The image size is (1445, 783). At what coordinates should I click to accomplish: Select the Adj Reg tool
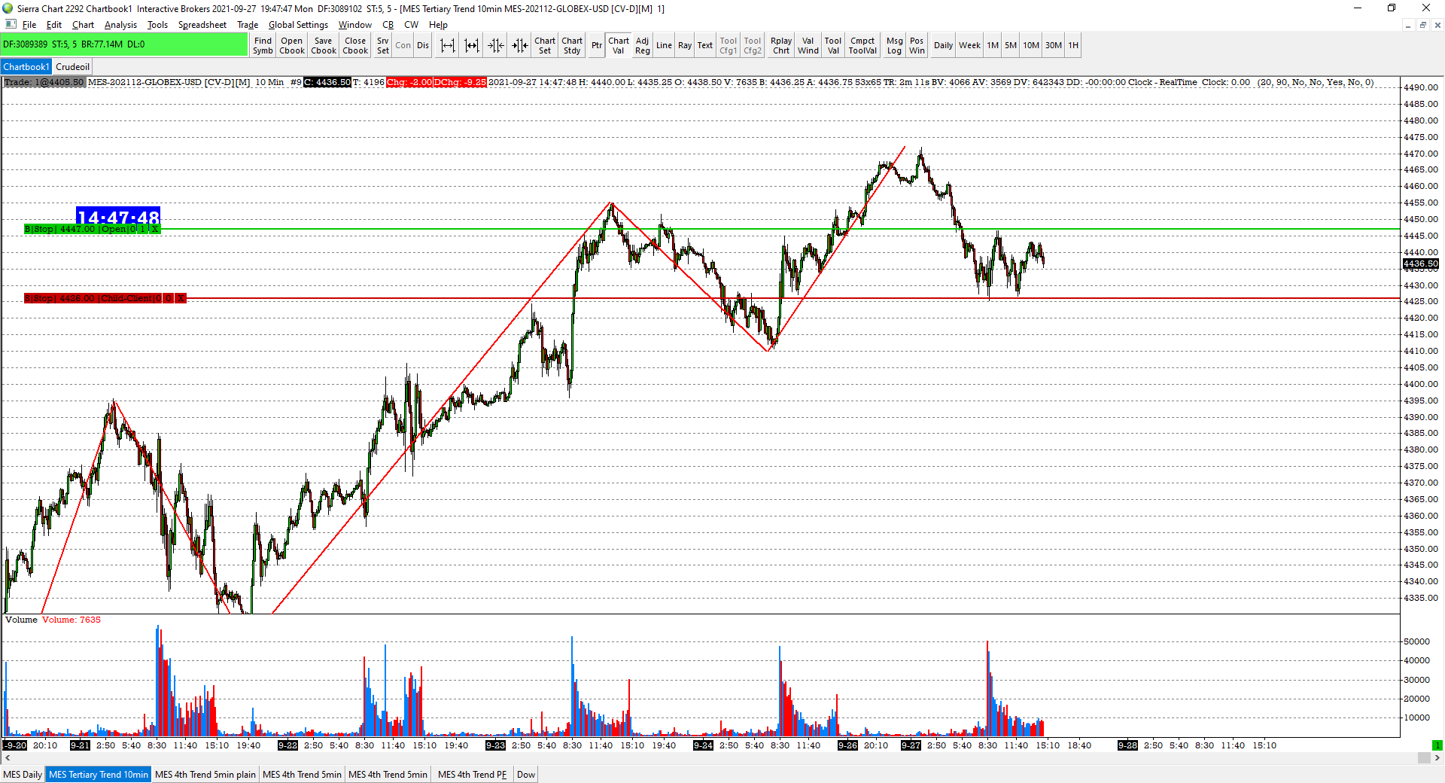coord(642,45)
